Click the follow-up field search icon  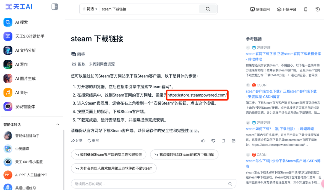click(230, 184)
